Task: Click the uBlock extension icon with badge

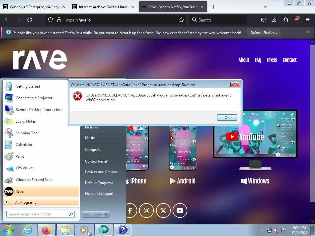Action: 297,19
